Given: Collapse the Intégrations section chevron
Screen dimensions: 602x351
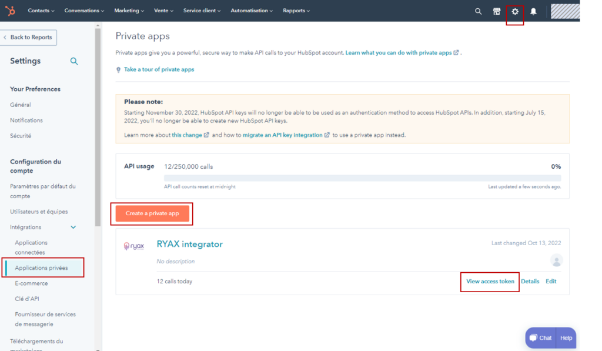Looking at the screenshot, I should [73, 226].
